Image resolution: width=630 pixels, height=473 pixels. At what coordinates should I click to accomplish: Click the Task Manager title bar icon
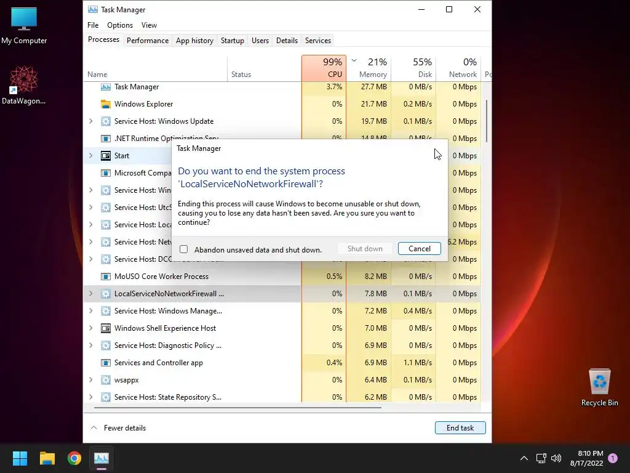pos(93,9)
